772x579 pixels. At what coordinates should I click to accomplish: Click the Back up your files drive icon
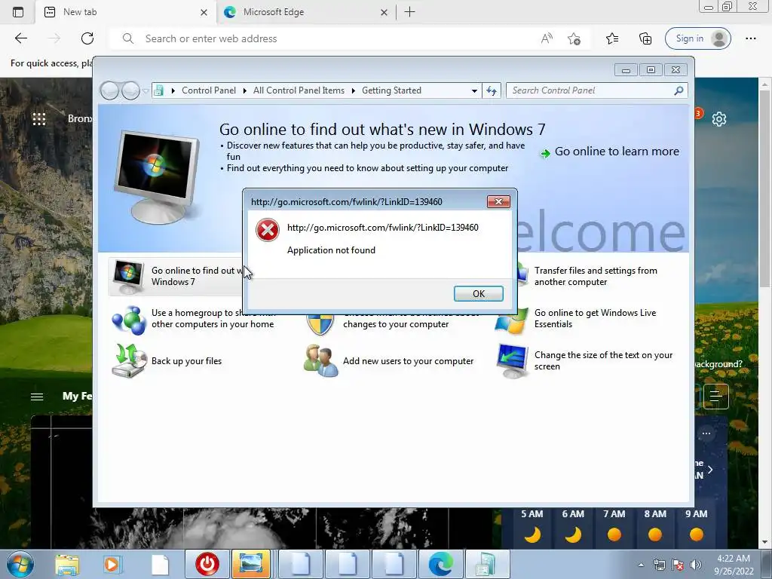[x=129, y=361]
